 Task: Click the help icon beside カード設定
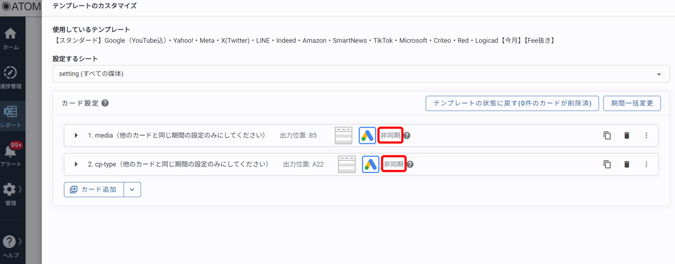coord(105,103)
